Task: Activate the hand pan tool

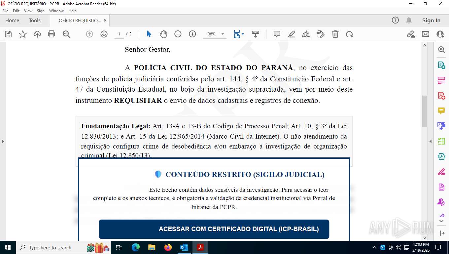Action: click(x=163, y=34)
